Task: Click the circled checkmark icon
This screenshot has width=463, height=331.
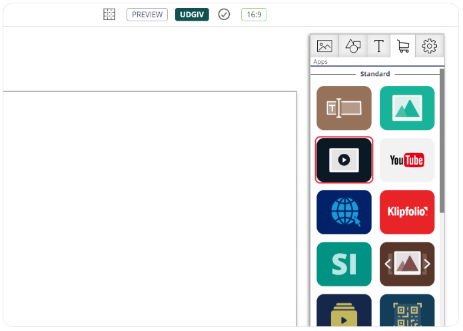Action: click(224, 14)
